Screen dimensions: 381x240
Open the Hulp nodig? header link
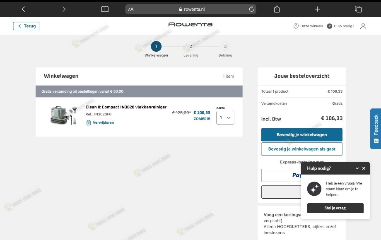tap(340, 26)
